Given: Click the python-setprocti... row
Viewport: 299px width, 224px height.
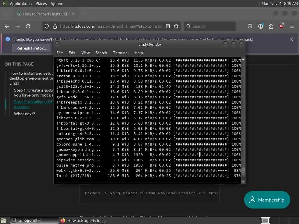Looking at the screenshot, I should [148, 113].
